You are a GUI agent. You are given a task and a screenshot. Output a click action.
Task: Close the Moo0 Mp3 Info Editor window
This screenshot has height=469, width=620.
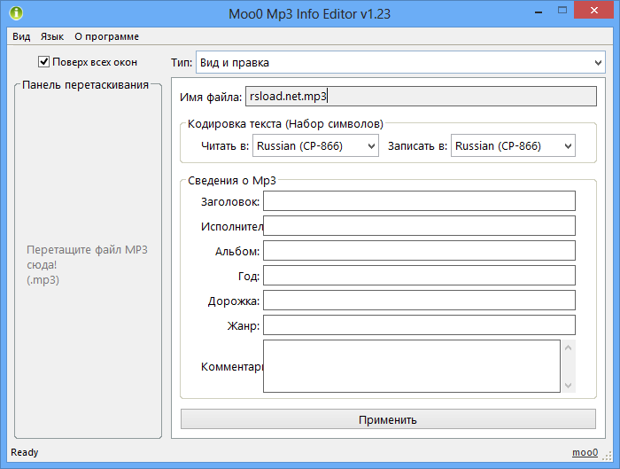pos(594,11)
